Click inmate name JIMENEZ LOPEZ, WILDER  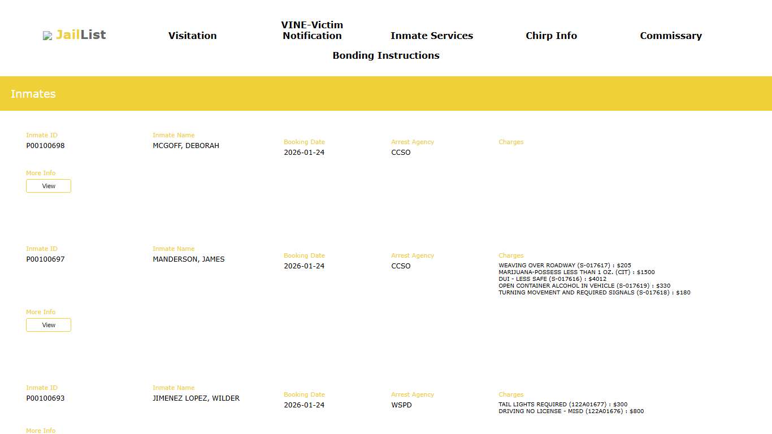(x=196, y=398)
